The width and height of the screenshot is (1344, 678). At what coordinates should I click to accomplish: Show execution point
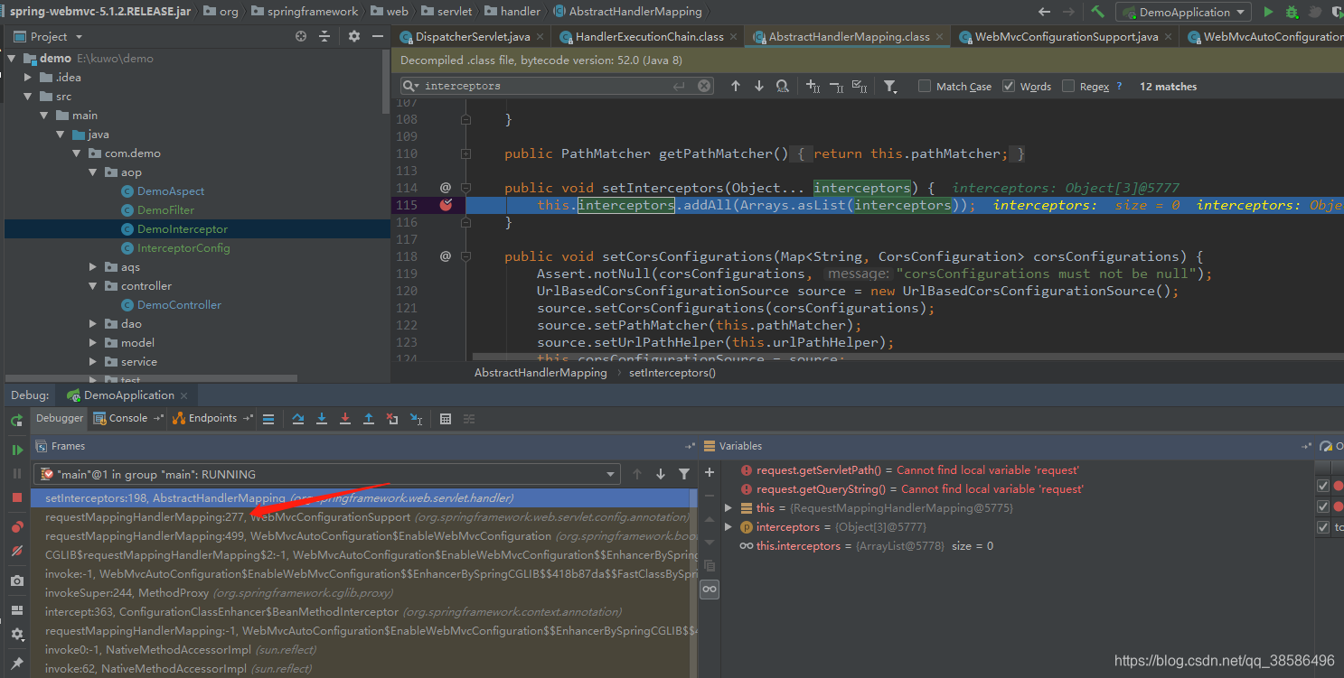pos(268,419)
